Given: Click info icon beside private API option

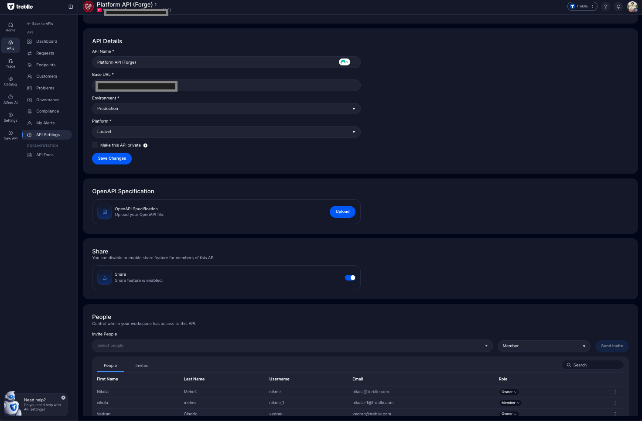Looking at the screenshot, I should coord(146,146).
